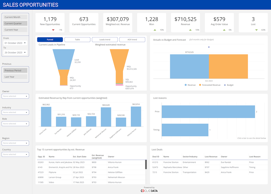Click opportunity ID 63263 in the table
Image resolution: width=271 pixels, height=194 pixels.
[41, 162]
